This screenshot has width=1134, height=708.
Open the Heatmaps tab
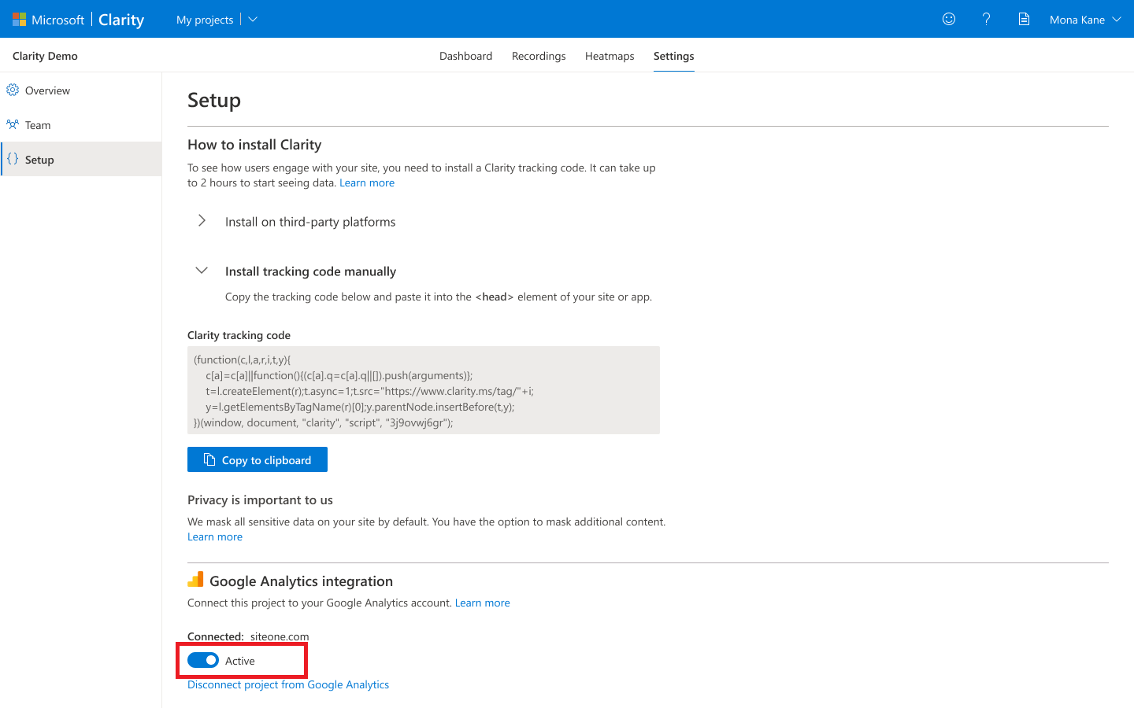coord(610,56)
